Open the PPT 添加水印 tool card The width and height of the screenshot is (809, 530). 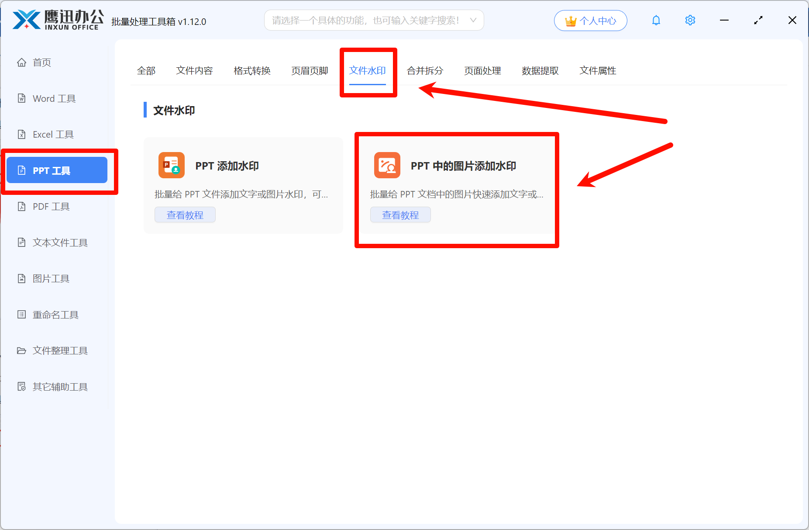(243, 175)
